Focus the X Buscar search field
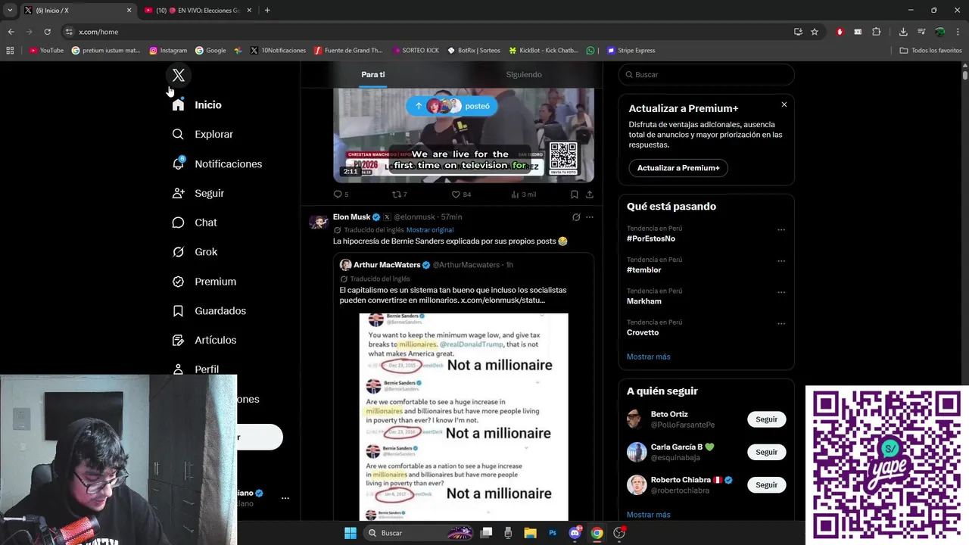Screen dimensions: 969x545 [x=706, y=74]
